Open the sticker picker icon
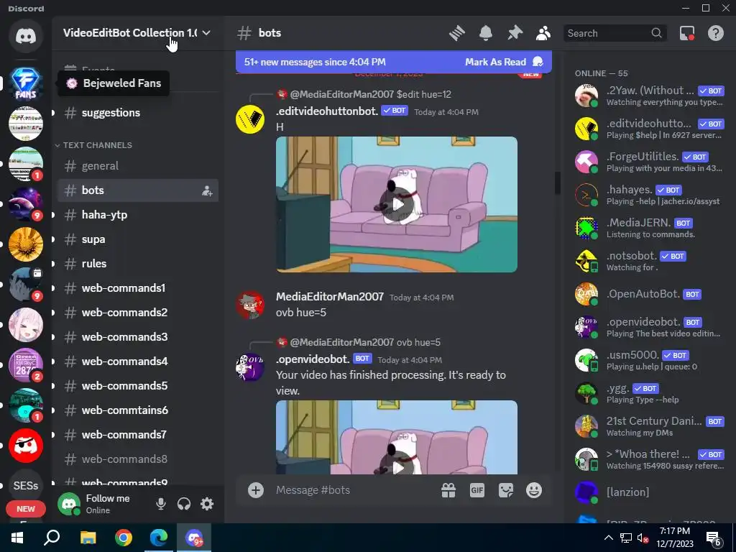The image size is (736, 552). tap(505, 490)
